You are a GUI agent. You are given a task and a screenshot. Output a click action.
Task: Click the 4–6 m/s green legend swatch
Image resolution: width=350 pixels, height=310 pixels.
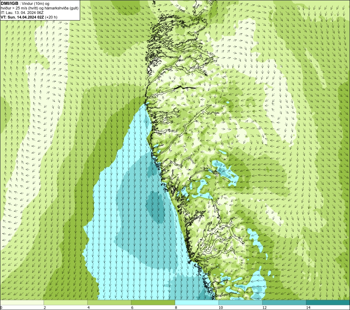109,303
